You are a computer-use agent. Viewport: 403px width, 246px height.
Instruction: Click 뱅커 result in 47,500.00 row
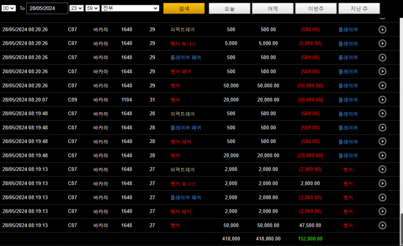(x=348, y=225)
